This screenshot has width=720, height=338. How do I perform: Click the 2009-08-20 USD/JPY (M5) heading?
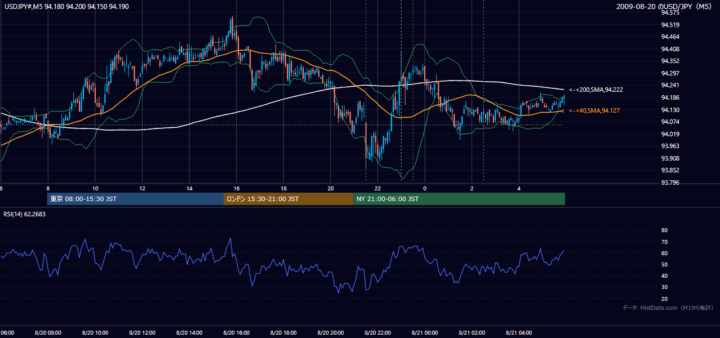pos(665,7)
